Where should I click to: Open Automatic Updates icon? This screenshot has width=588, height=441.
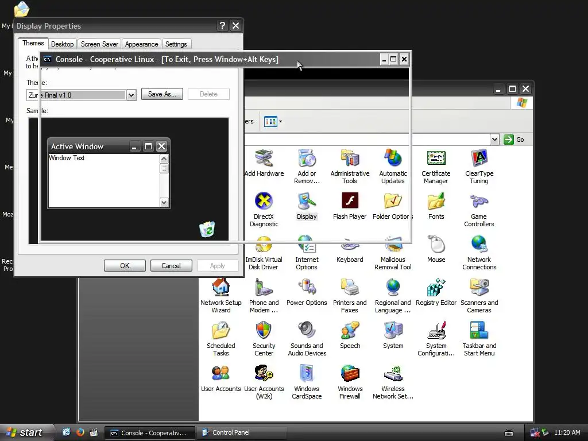[x=393, y=158]
